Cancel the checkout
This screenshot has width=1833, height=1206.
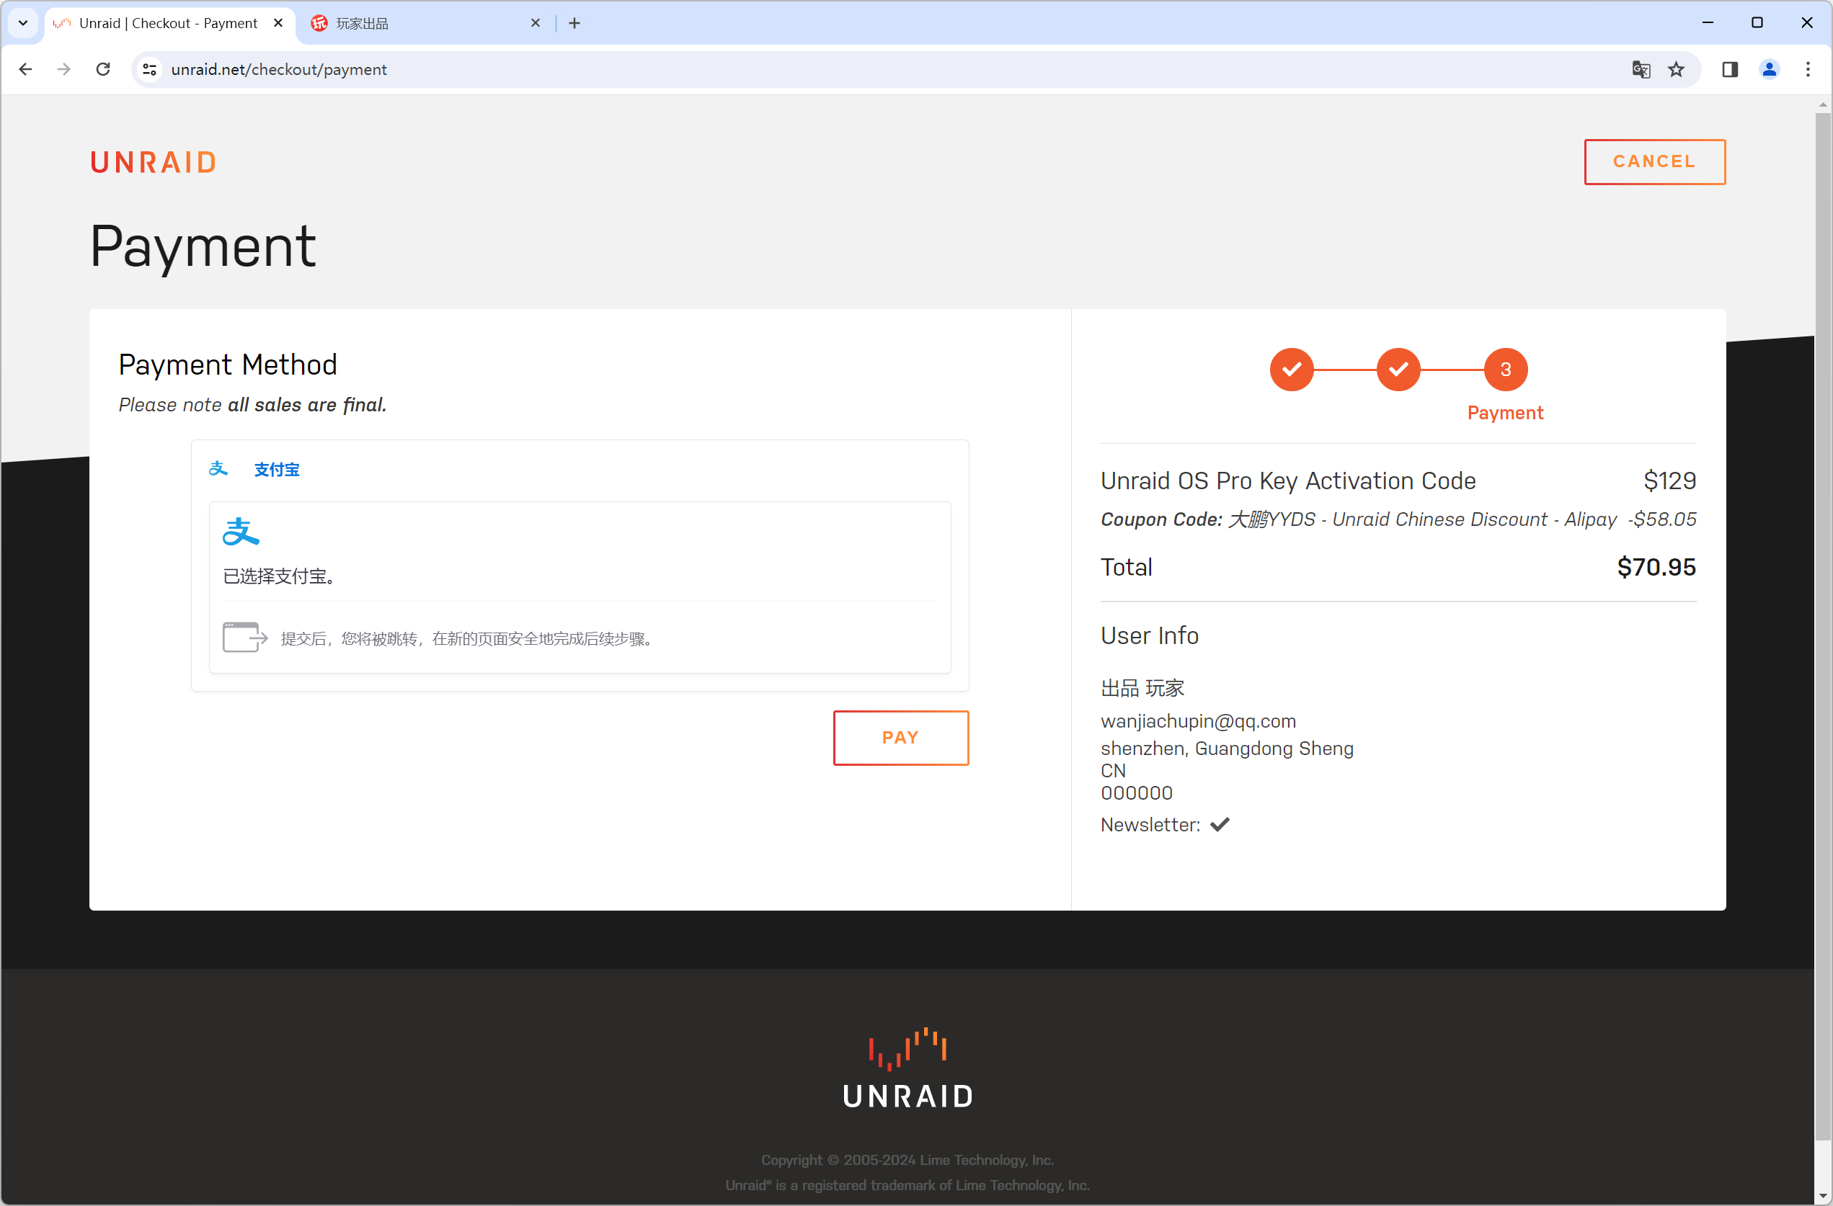(x=1654, y=161)
